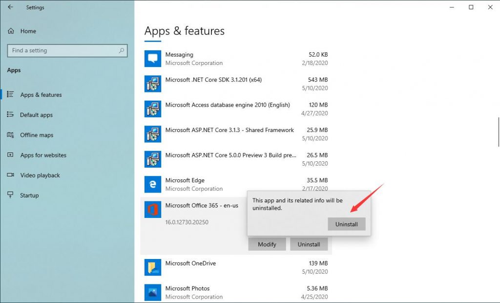Click the Video playback sidebar icon
Screen dimensions: 500x303
coord(11,175)
